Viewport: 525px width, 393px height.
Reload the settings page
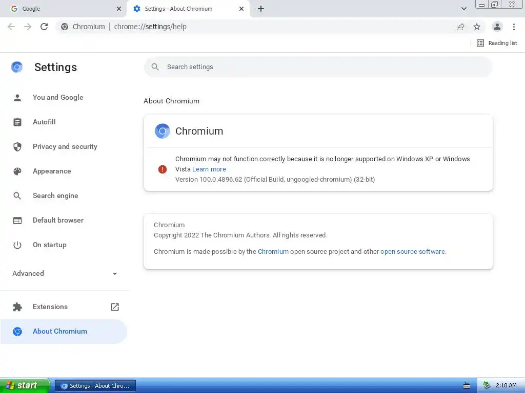pyautogui.click(x=44, y=27)
